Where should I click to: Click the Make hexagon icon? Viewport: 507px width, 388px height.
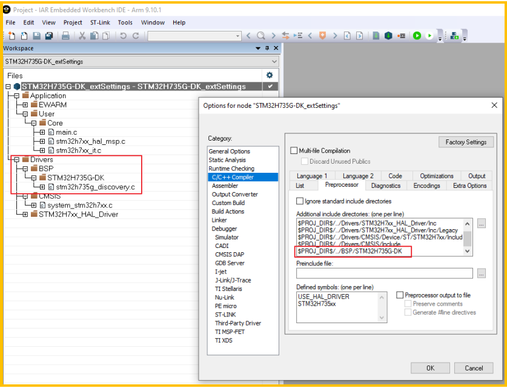(x=388, y=36)
